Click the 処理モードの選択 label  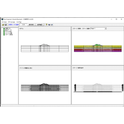point(14,25)
